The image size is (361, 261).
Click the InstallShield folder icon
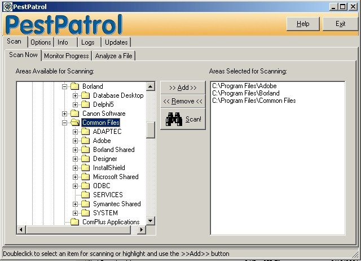(85, 168)
